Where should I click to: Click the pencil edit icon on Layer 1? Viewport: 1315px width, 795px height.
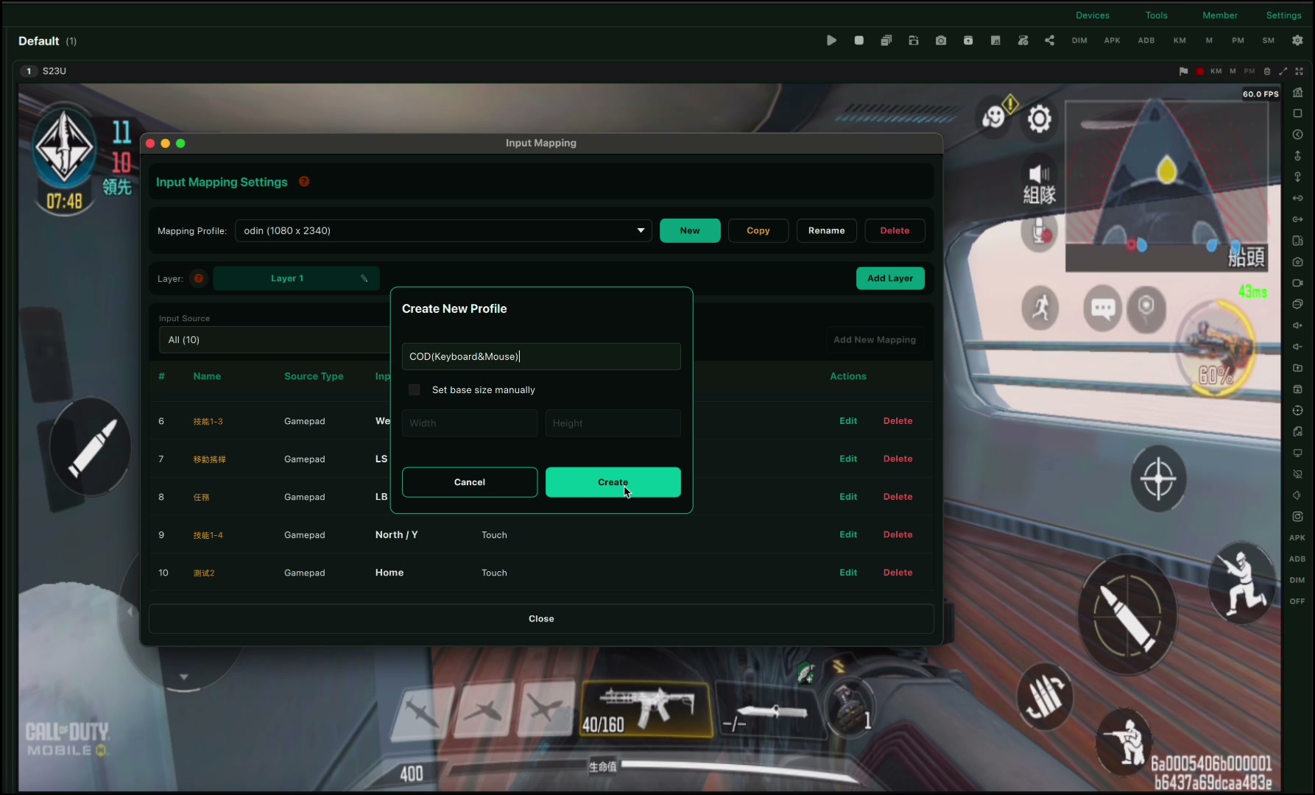tap(364, 278)
